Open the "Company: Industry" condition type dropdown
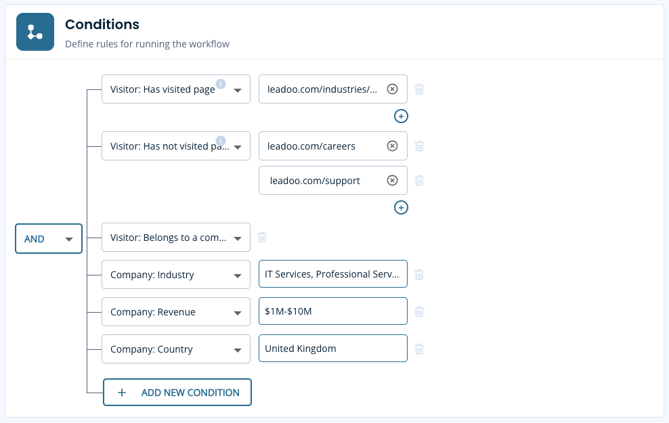Image resolution: width=669 pixels, height=423 pixels. click(175, 274)
